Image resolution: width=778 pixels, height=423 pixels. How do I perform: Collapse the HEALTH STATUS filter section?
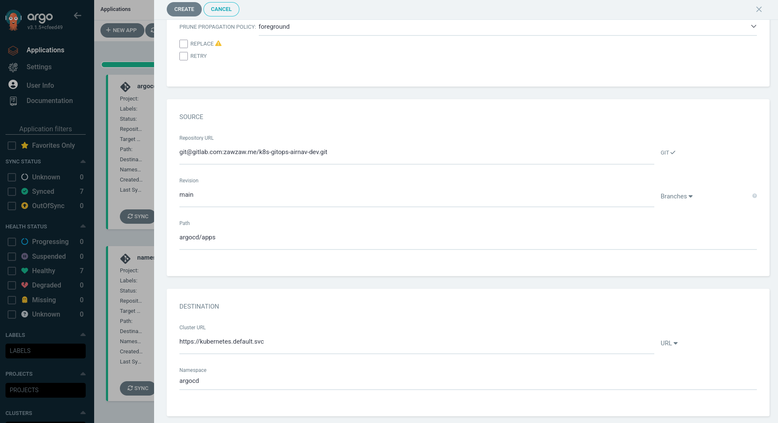(83, 226)
